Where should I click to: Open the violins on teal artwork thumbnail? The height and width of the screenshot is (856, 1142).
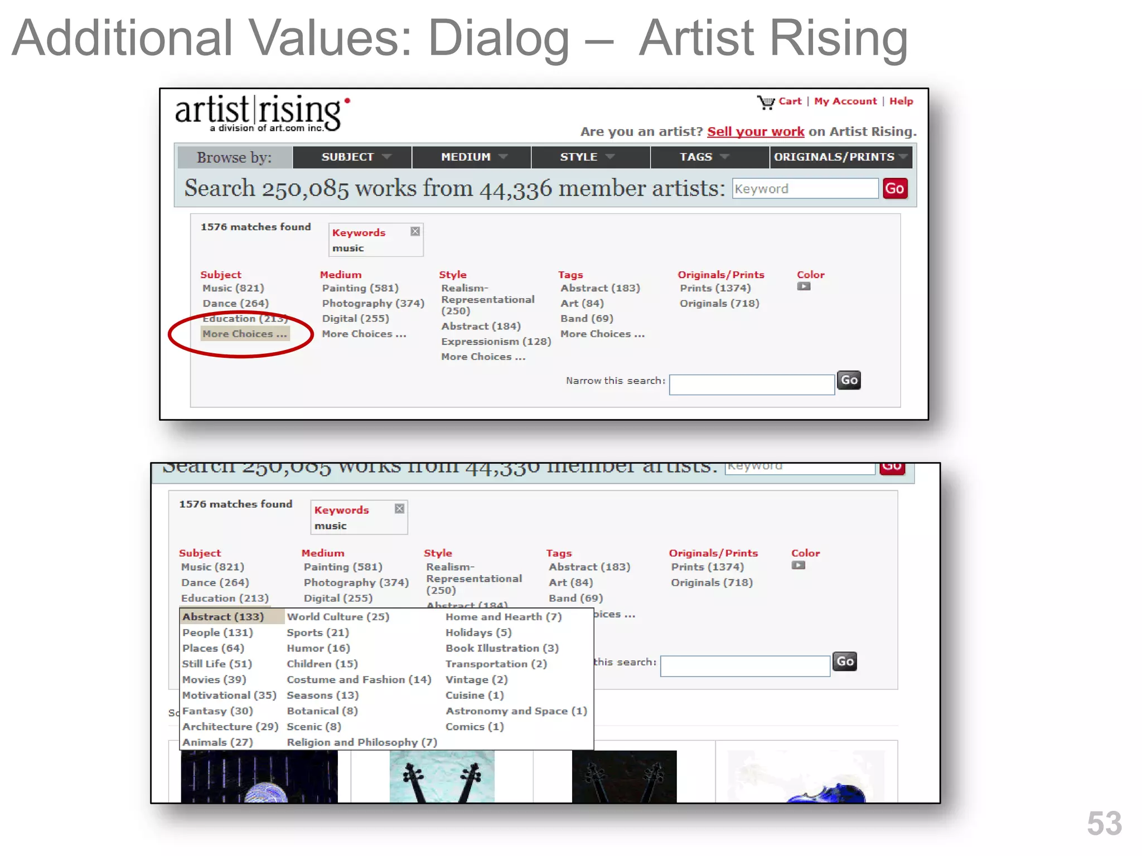(442, 776)
